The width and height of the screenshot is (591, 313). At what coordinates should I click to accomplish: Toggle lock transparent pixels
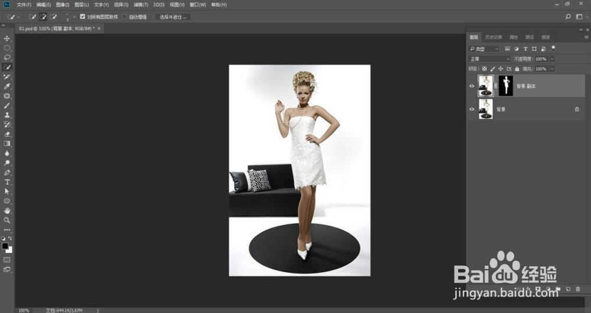click(x=485, y=69)
